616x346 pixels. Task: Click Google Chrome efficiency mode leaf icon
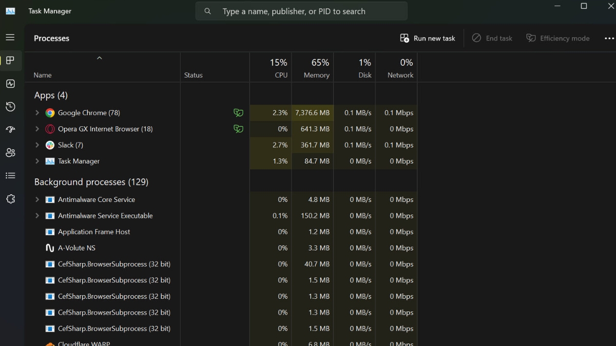238,113
